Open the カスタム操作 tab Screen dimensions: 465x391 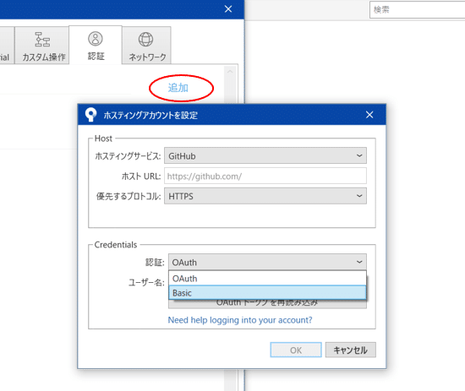42,46
